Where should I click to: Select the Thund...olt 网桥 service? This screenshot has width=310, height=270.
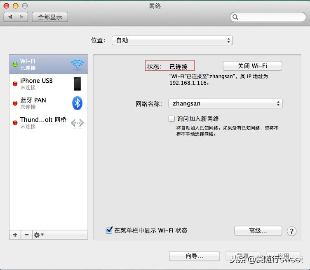49,123
